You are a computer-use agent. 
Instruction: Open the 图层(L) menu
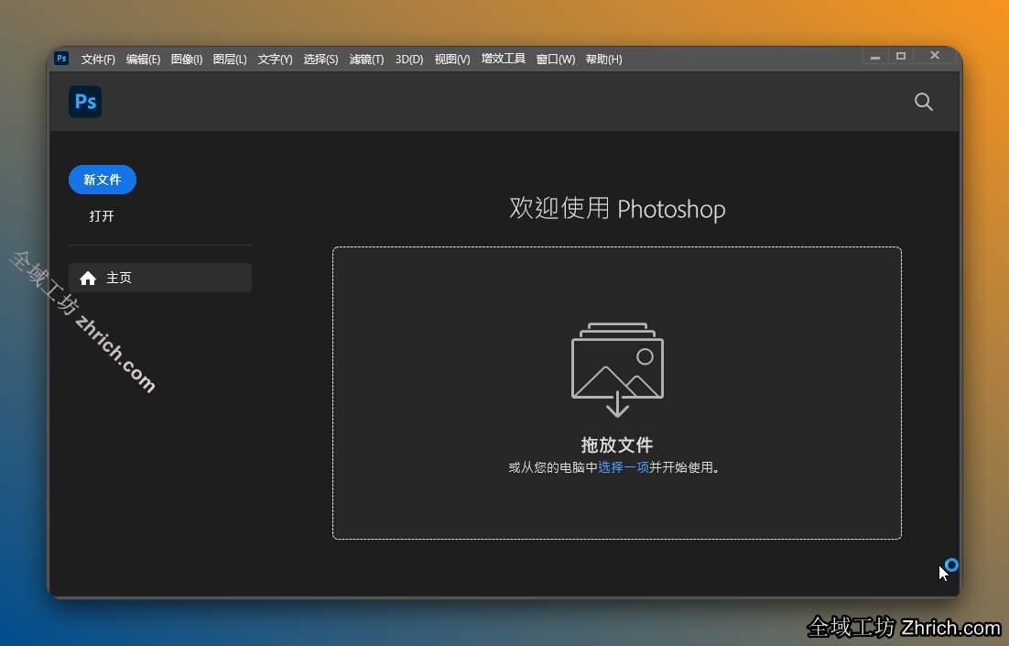(x=230, y=60)
